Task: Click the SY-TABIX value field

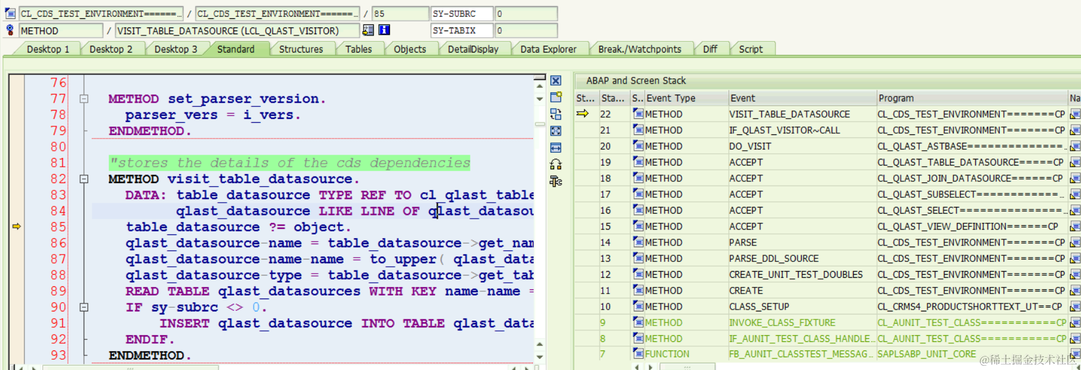Action: pos(526,31)
